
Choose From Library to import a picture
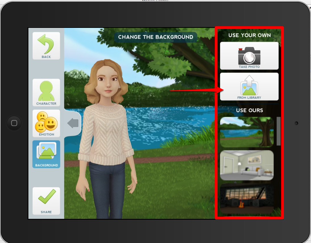click(x=249, y=86)
